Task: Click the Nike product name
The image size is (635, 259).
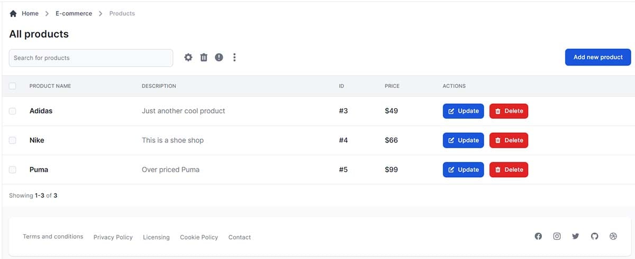Action: click(37, 140)
